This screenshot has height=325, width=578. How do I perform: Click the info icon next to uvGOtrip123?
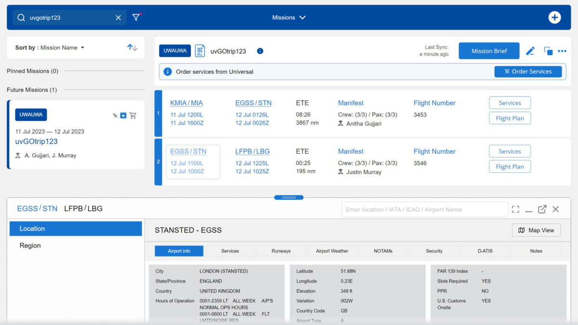[260, 51]
